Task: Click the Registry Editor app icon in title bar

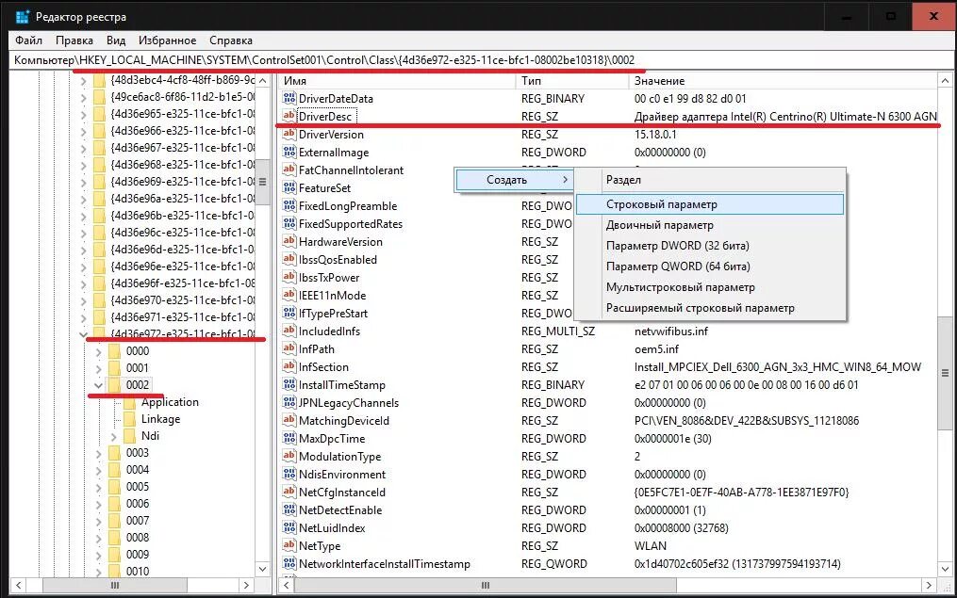Action: click(23, 16)
